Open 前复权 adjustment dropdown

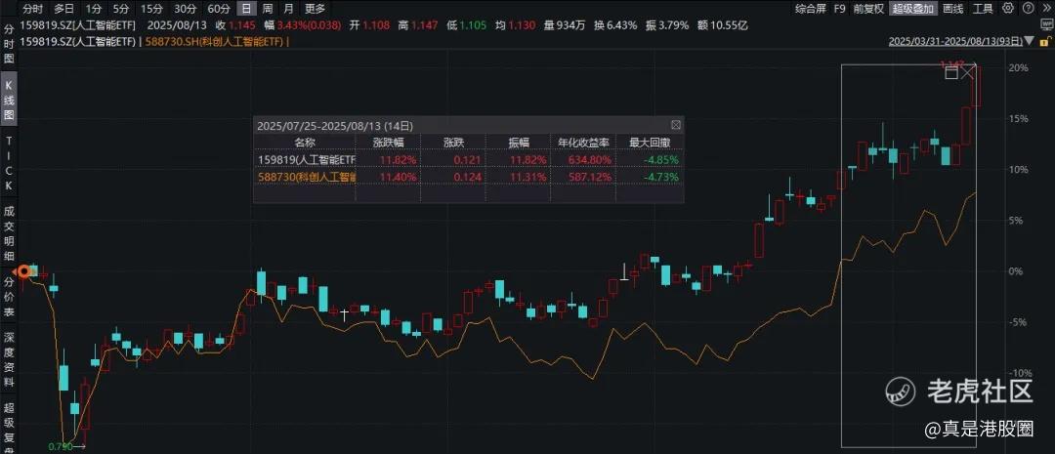(x=868, y=9)
